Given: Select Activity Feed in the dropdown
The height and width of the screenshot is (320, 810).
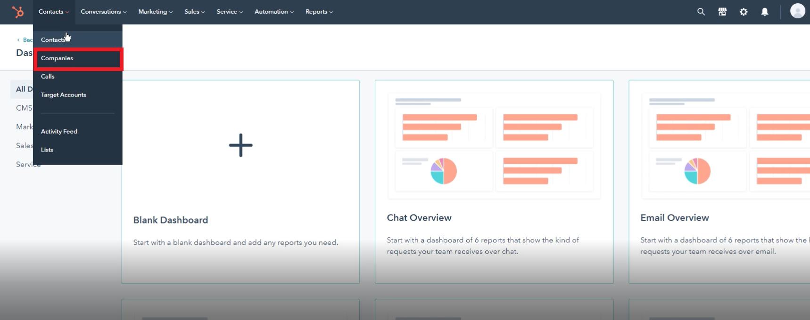Looking at the screenshot, I should click(x=78, y=131).
